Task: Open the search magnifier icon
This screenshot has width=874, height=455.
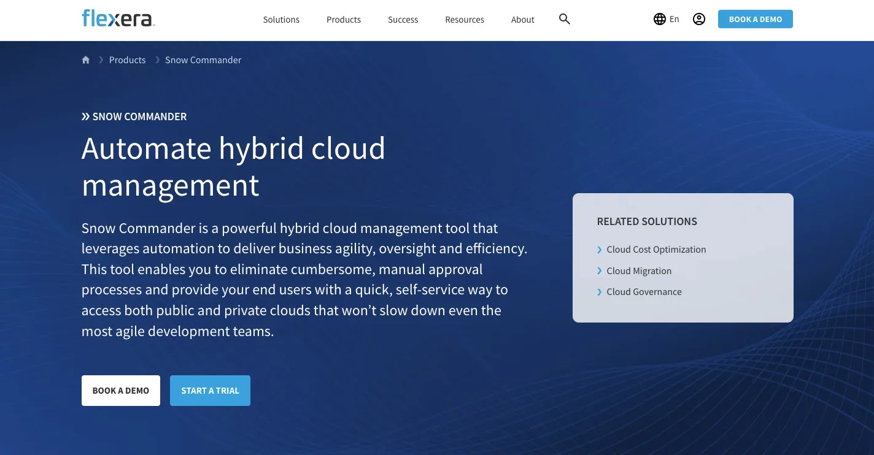Action: tap(565, 19)
